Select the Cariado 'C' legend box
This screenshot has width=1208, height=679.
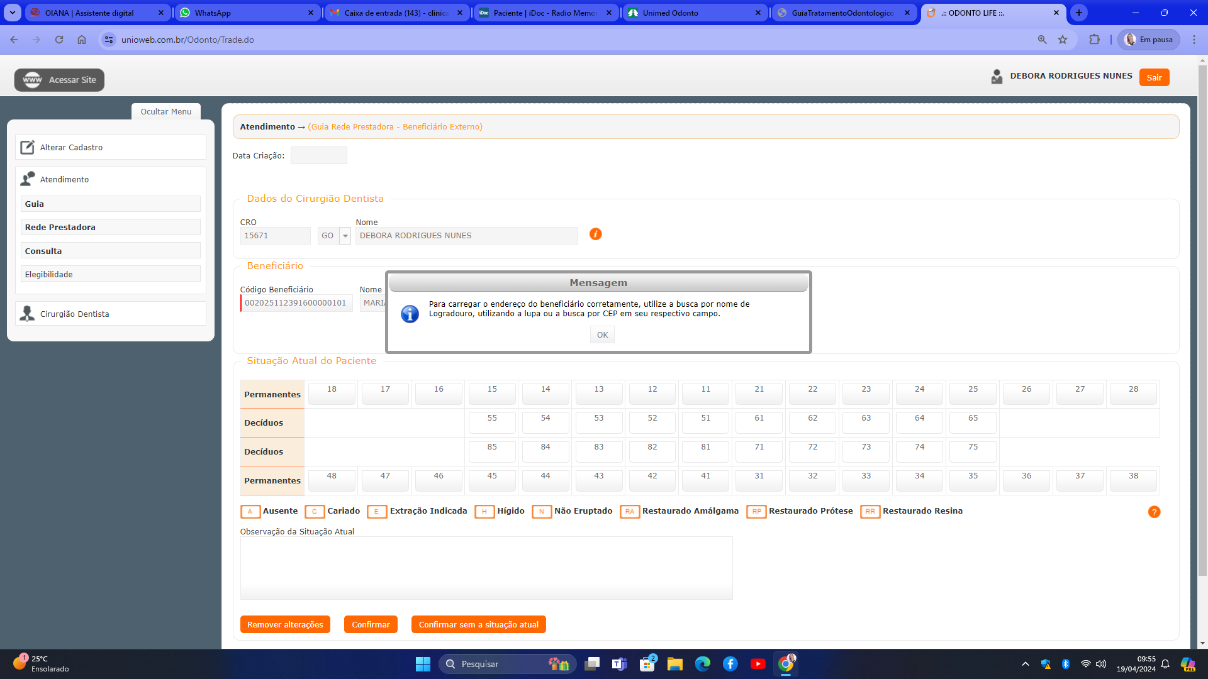click(315, 512)
